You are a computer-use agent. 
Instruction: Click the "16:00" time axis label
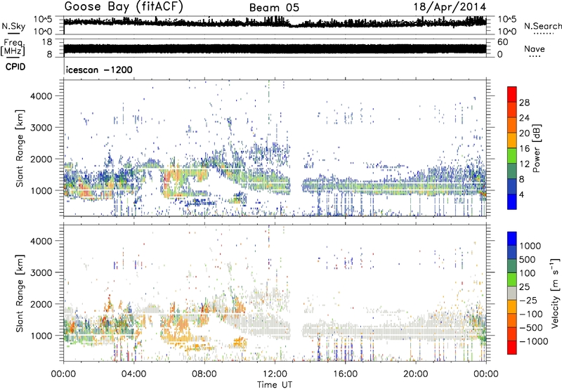point(345,374)
